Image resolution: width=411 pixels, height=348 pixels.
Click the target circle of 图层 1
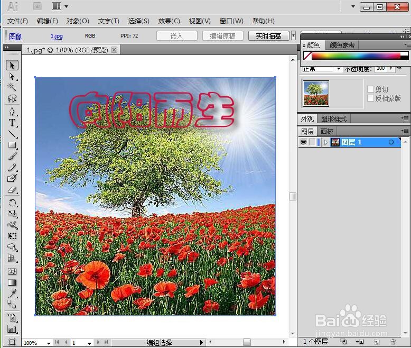click(x=391, y=142)
